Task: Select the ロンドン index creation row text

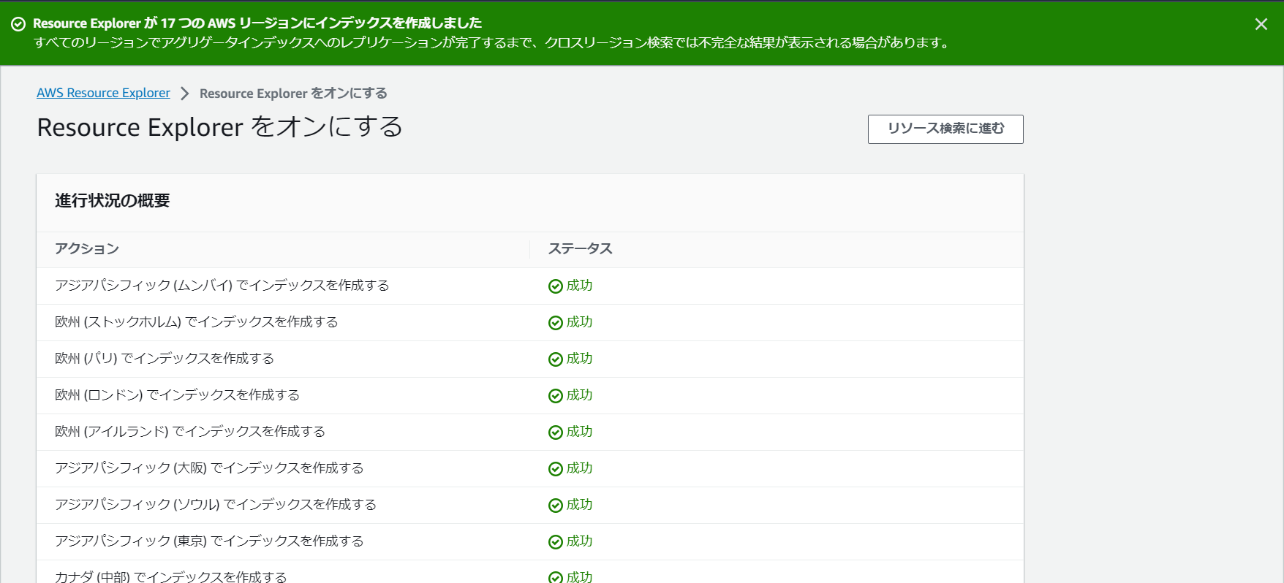Action: [x=178, y=395]
